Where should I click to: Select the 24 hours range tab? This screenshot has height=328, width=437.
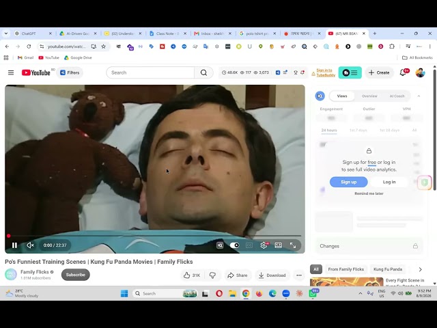click(x=329, y=131)
